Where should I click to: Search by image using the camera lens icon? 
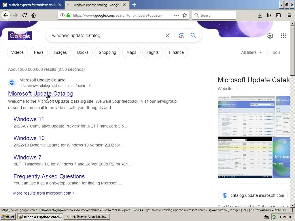181,35
